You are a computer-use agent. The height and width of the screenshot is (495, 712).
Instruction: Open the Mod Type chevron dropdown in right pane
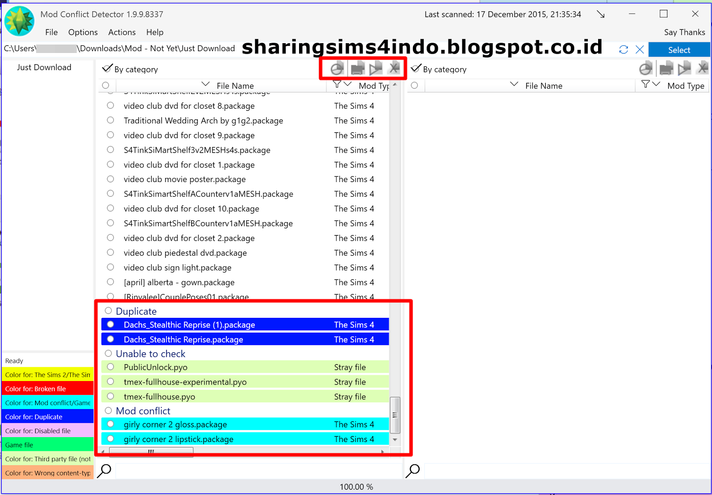click(x=656, y=84)
